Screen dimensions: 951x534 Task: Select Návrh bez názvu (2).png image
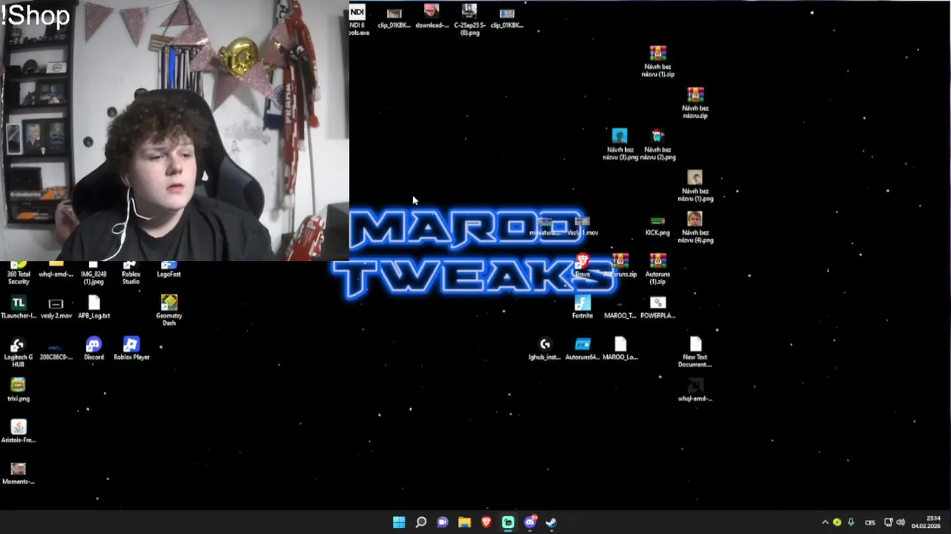tap(657, 145)
